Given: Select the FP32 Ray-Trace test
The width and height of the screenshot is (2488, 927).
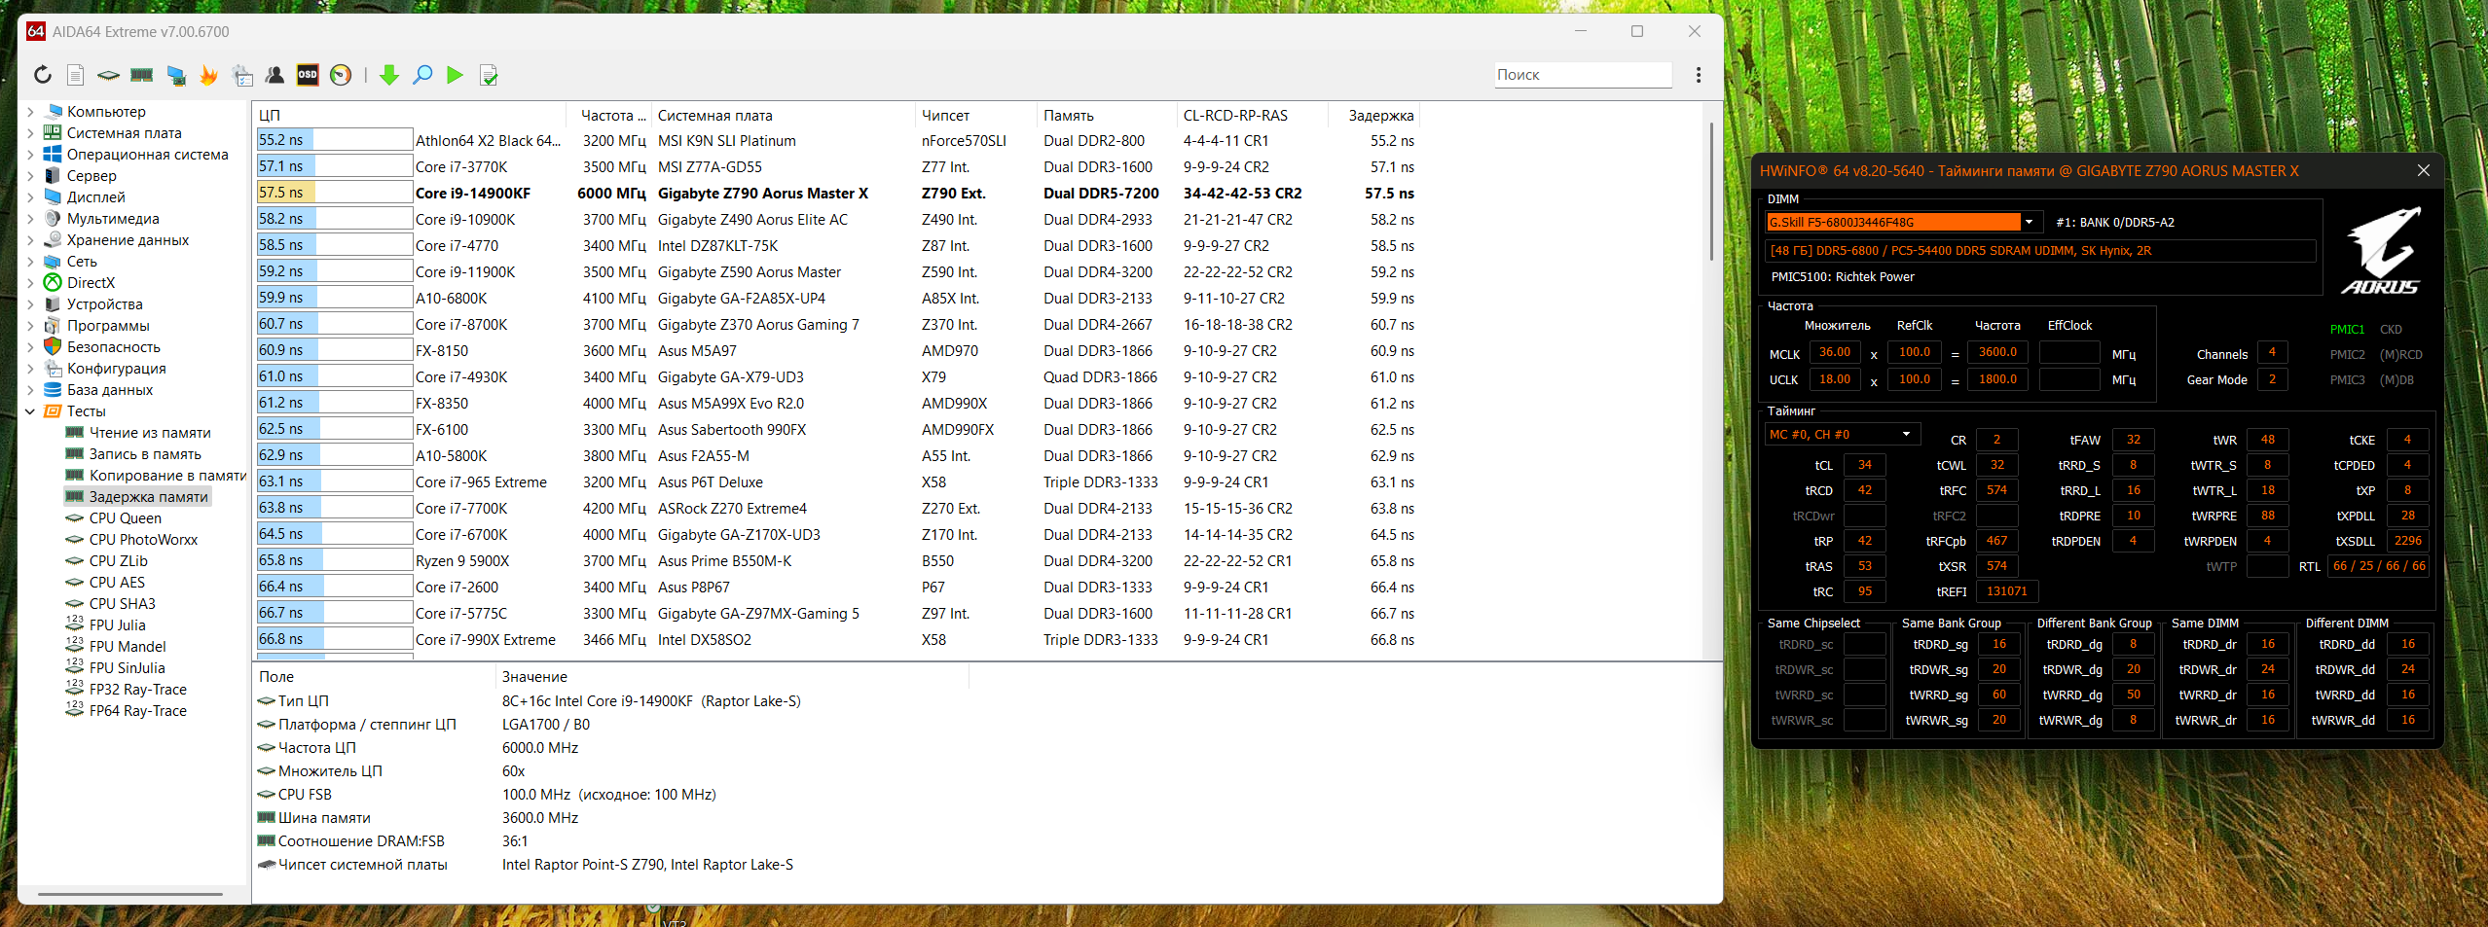Looking at the screenshot, I should coord(138,690).
